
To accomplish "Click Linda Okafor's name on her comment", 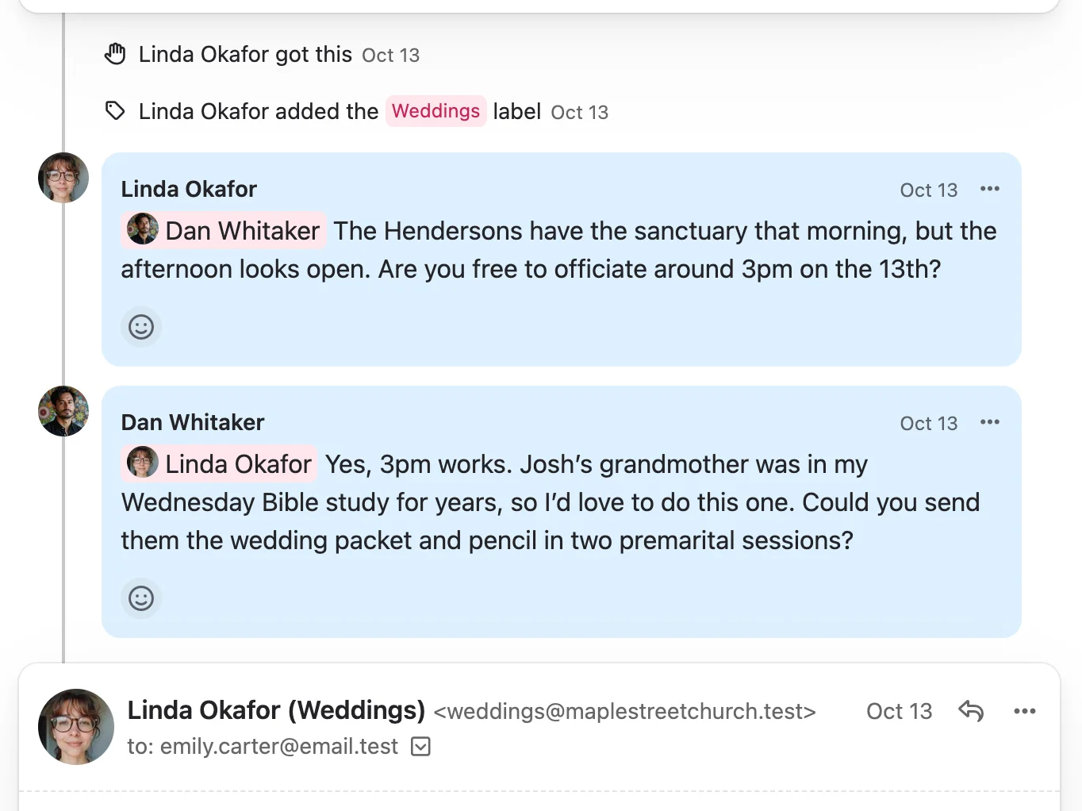I will point(189,189).
